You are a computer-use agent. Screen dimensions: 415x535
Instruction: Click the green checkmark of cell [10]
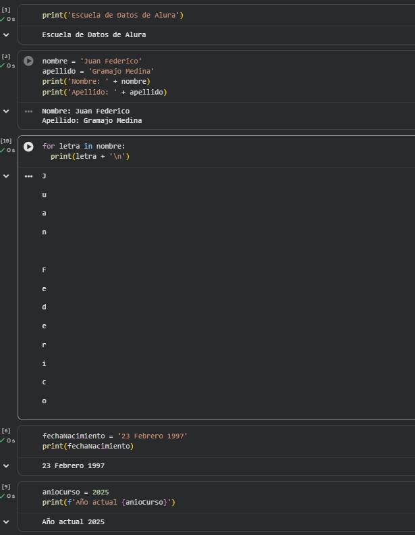pyautogui.click(x=3, y=150)
